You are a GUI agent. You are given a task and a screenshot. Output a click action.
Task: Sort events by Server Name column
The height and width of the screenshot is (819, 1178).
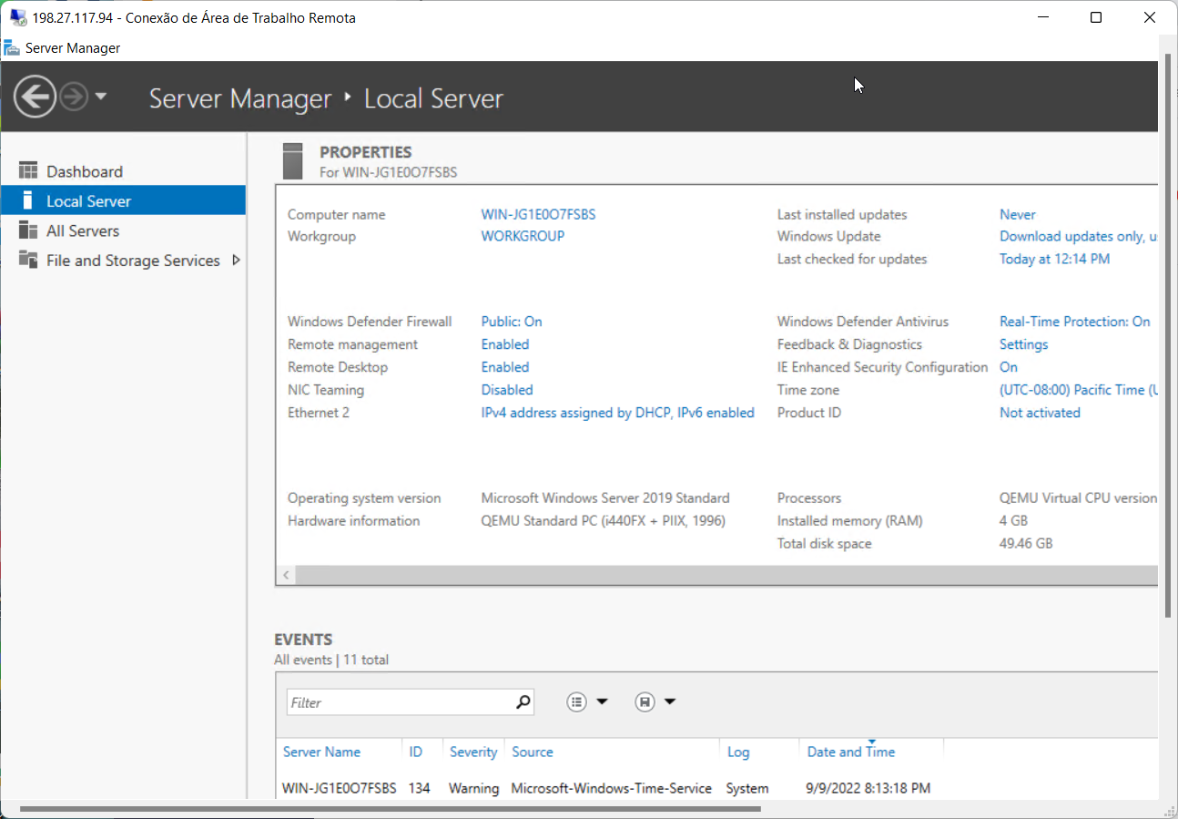[321, 752]
